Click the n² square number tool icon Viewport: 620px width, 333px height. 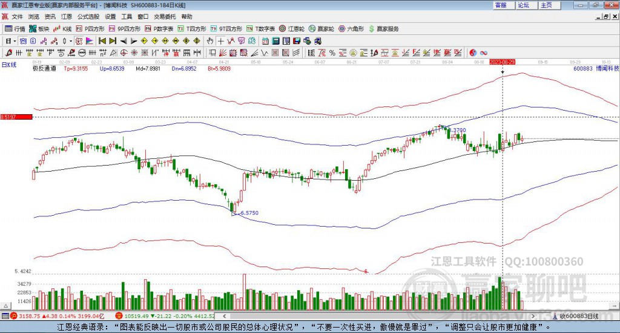click(103, 53)
